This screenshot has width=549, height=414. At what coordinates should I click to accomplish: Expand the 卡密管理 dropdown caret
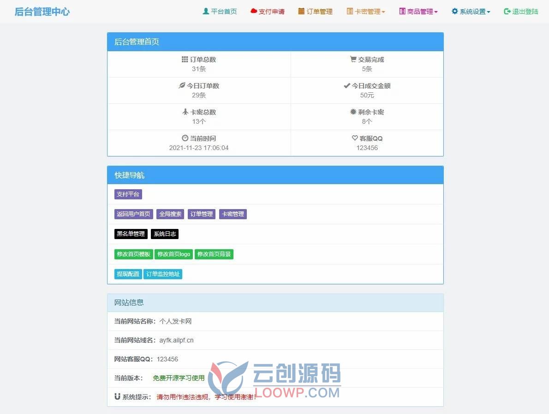(383, 12)
